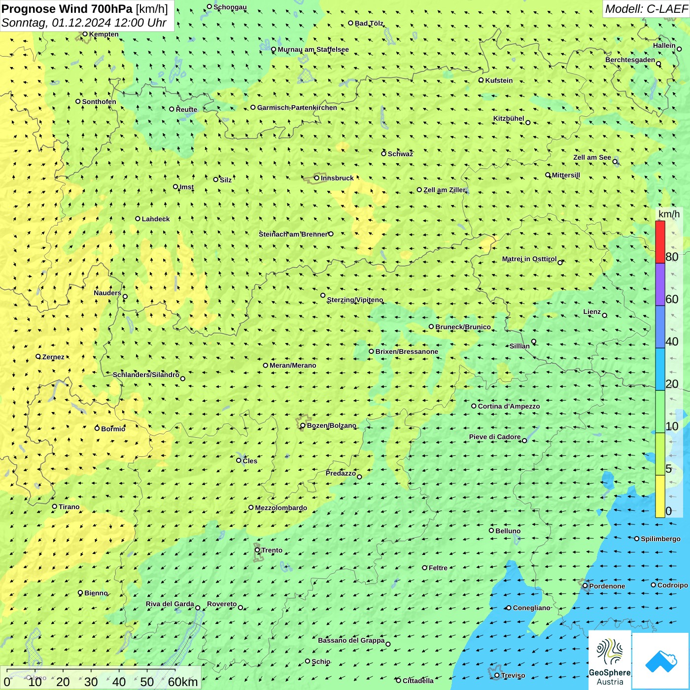Click the Spilimbergo city label
The width and height of the screenshot is (690, 690).
[660, 539]
